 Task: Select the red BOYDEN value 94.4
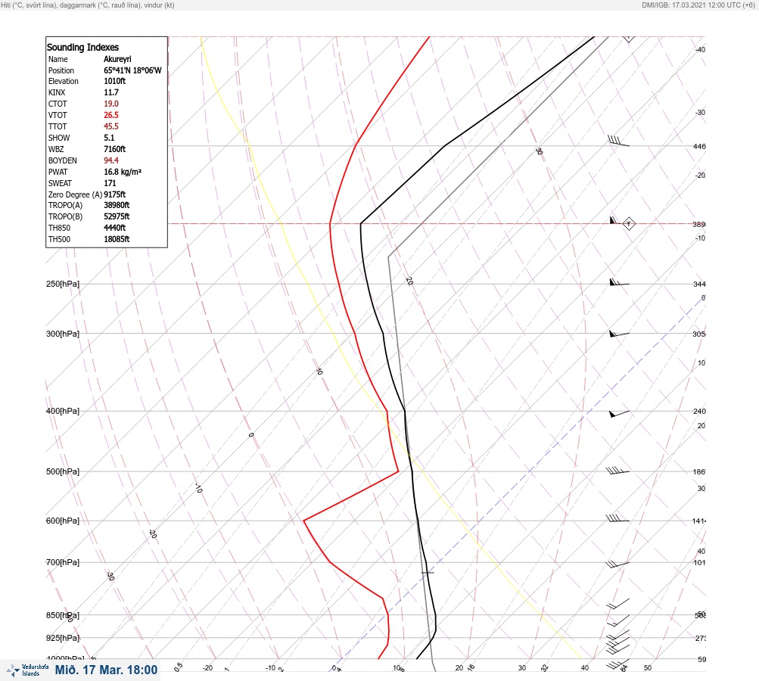pyautogui.click(x=110, y=160)
